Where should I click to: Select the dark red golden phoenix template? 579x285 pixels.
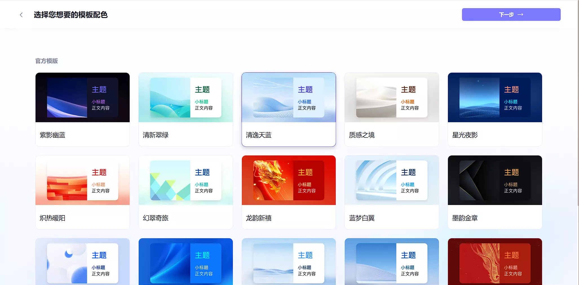[495, 262]
